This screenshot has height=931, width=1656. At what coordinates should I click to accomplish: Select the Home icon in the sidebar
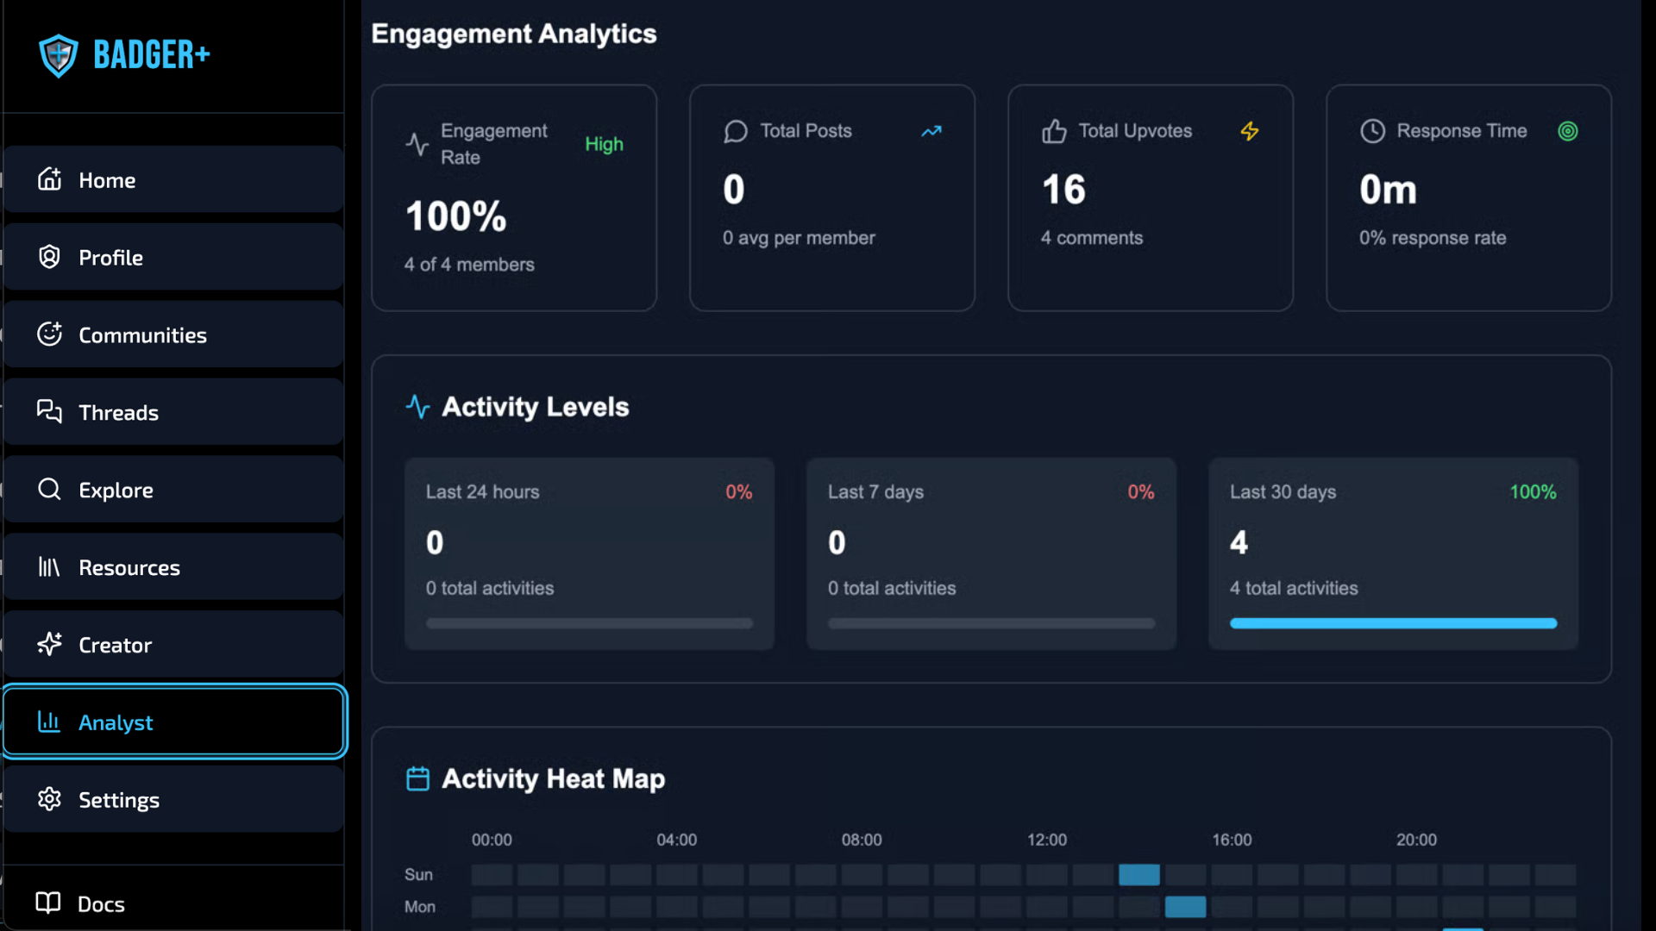click(x=49, y=179)
